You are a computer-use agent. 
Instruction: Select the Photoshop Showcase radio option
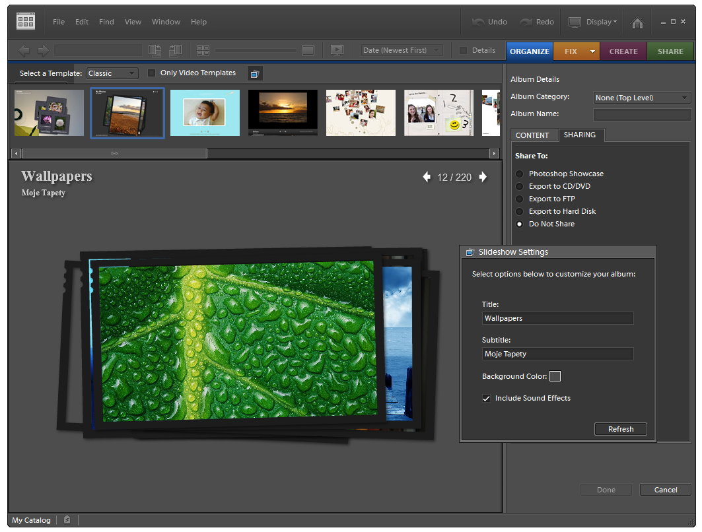coord(520,174)
